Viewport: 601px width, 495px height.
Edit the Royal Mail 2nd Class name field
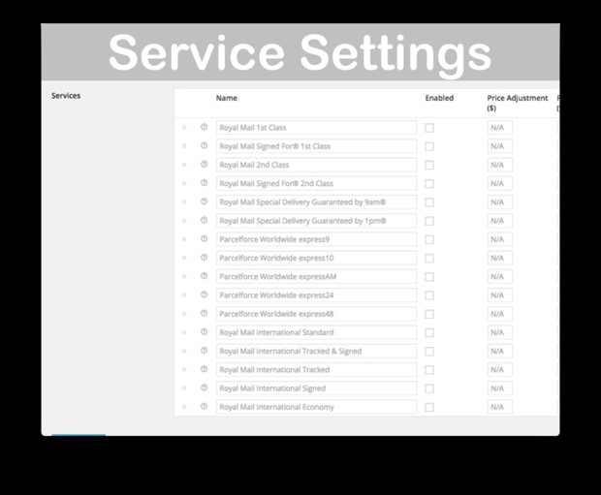tap(316, 165)
